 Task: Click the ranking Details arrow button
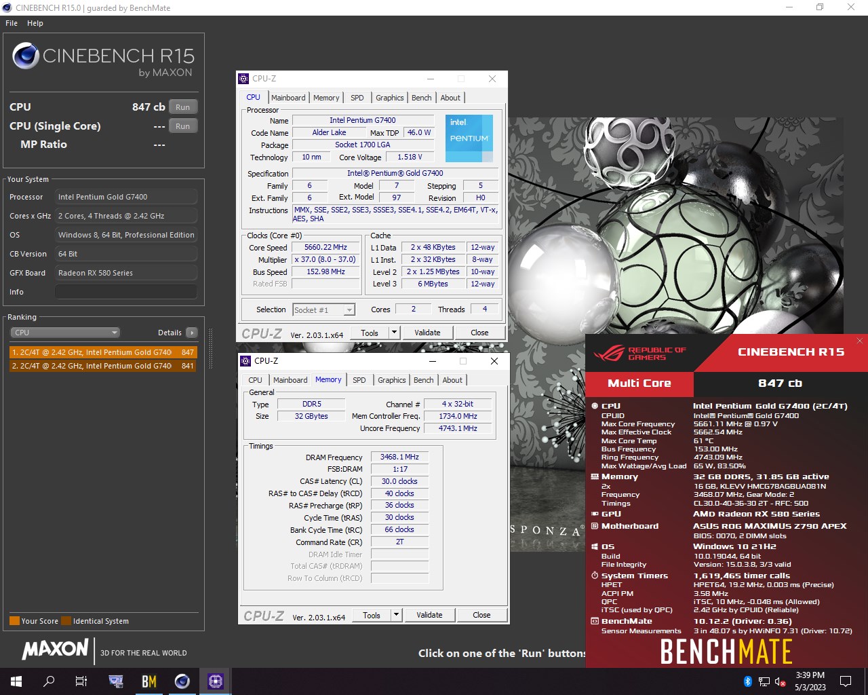pos(192,333)
